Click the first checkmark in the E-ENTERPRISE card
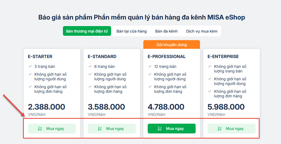281x144 pixels. tap(210, 66)
